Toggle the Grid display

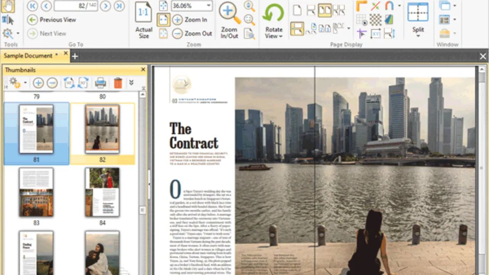362,20
